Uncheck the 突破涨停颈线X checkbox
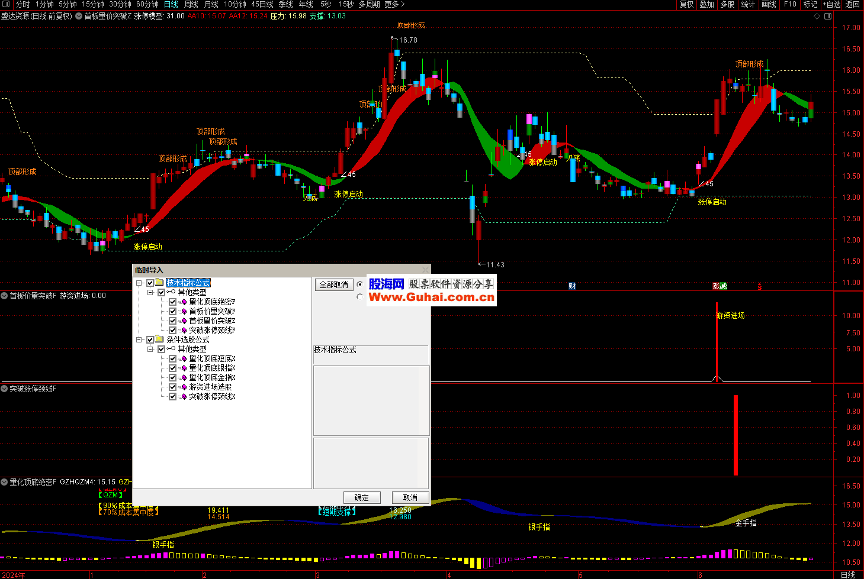The height and width of the screenshot is (579, 864). click(172, 396)
